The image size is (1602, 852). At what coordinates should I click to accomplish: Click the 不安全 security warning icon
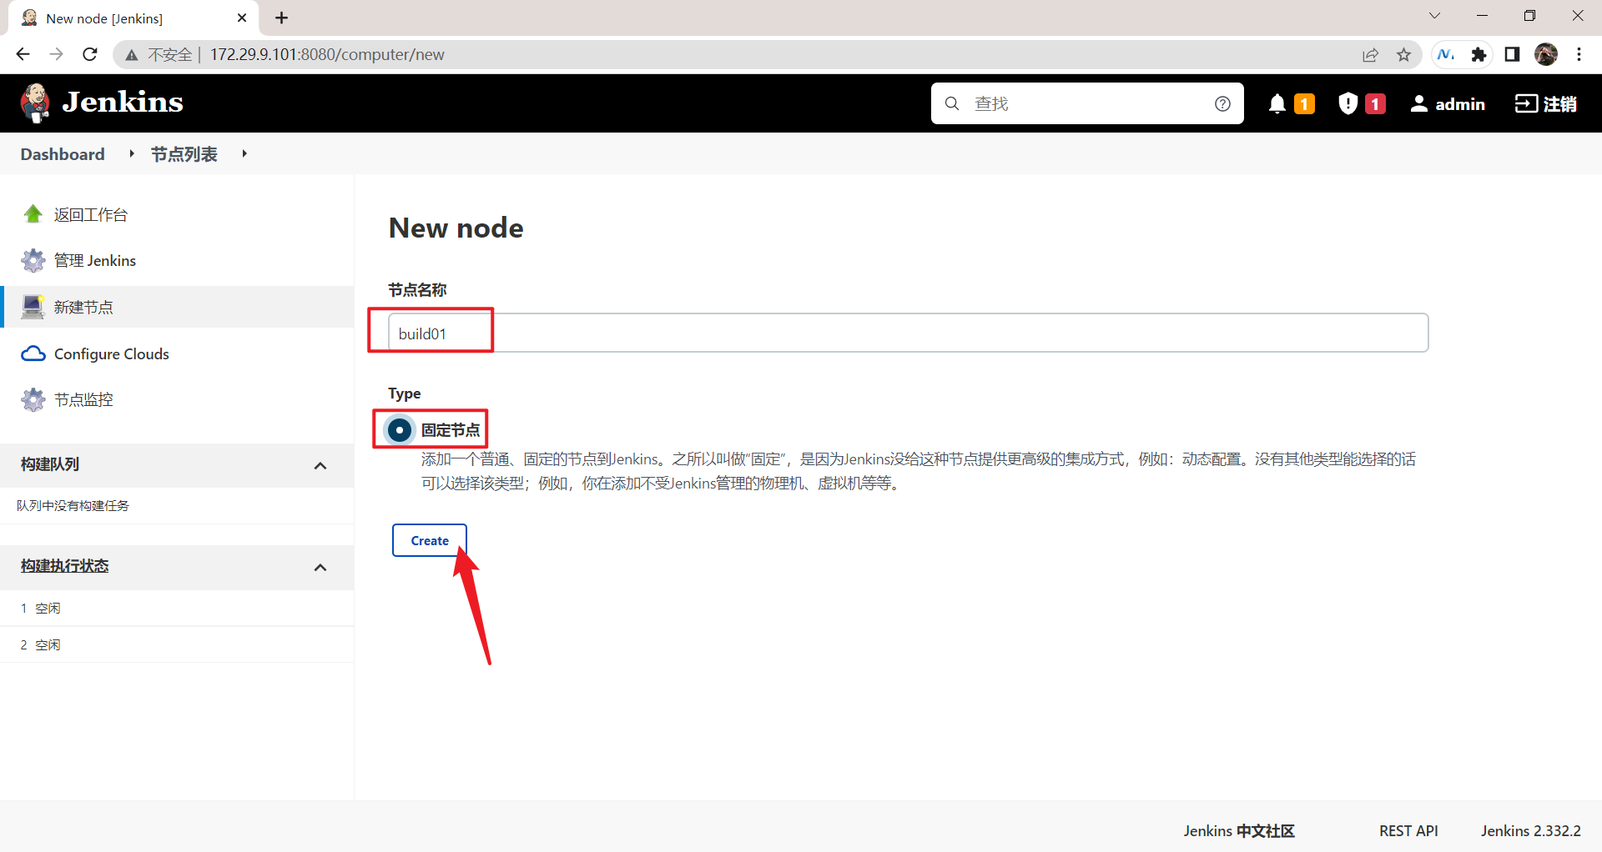pyautogui.click(x=132, y=55)
